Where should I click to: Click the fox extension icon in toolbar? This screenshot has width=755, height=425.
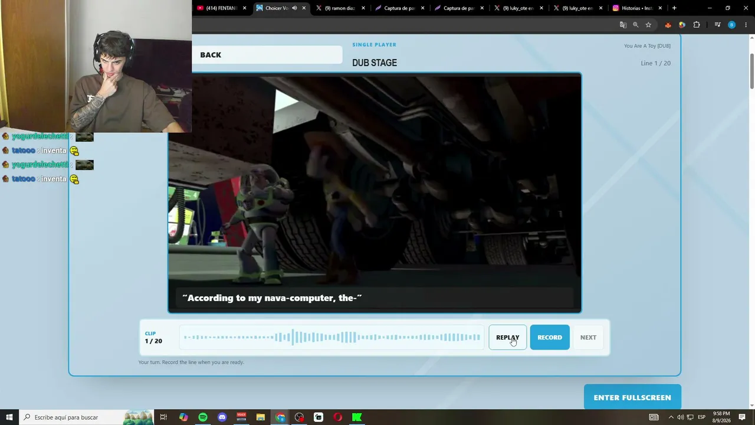[x=668, y=25]
